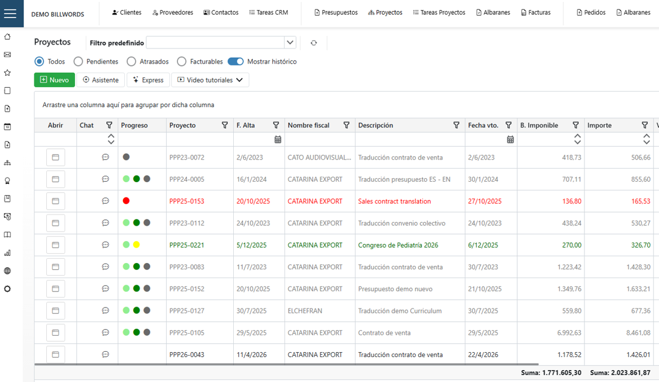
Task: Open the mail envelope sidebar icon
Action: pos(7,55)
